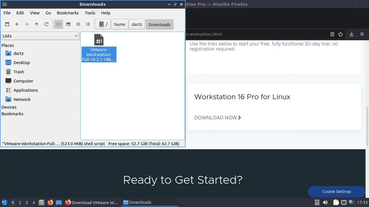Open the View menu
The image size is (369, 207).
35,13
